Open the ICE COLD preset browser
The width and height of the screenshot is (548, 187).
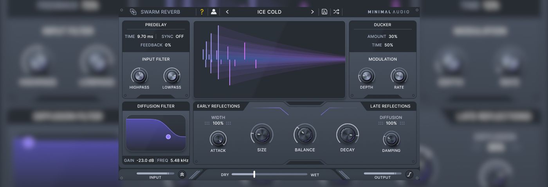[x=269, y=12]
